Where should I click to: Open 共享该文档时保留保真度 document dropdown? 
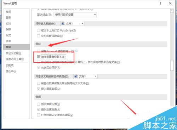[85, 77]
